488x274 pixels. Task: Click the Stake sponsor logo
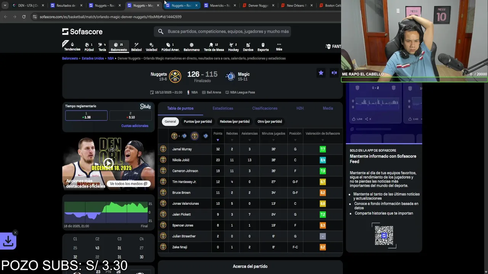(146, 107)
